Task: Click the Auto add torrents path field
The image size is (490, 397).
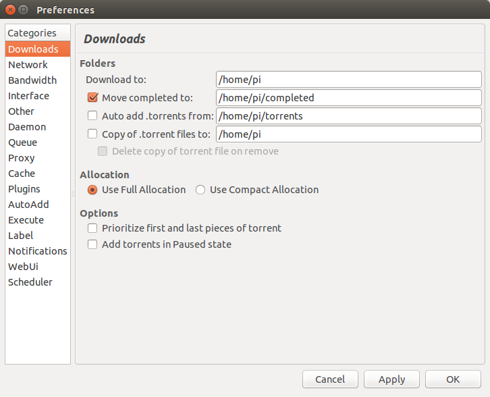Action: pyautogui.click(x=348, y=115)
